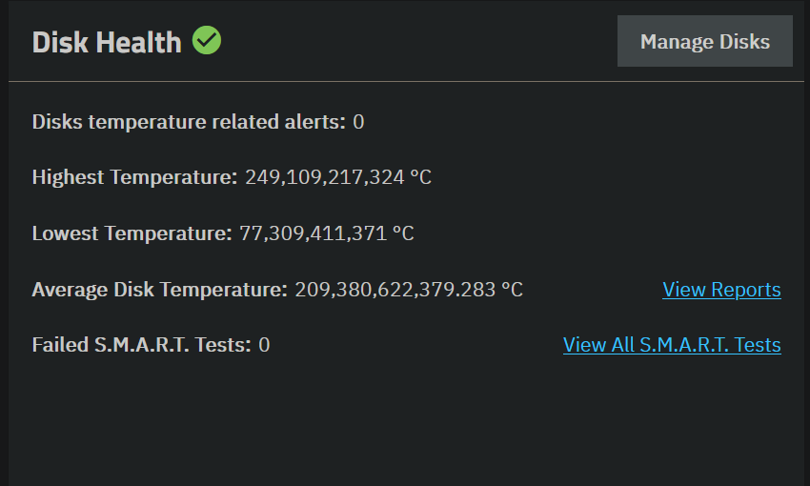This screenshot has height=486, width=810.
Task: Select the Lowest Temperature label
Action: click(x=132, y=233)
